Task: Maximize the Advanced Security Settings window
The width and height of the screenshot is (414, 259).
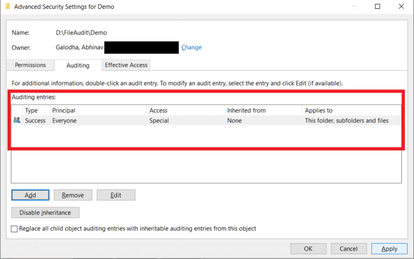Action: click(378, 6)
